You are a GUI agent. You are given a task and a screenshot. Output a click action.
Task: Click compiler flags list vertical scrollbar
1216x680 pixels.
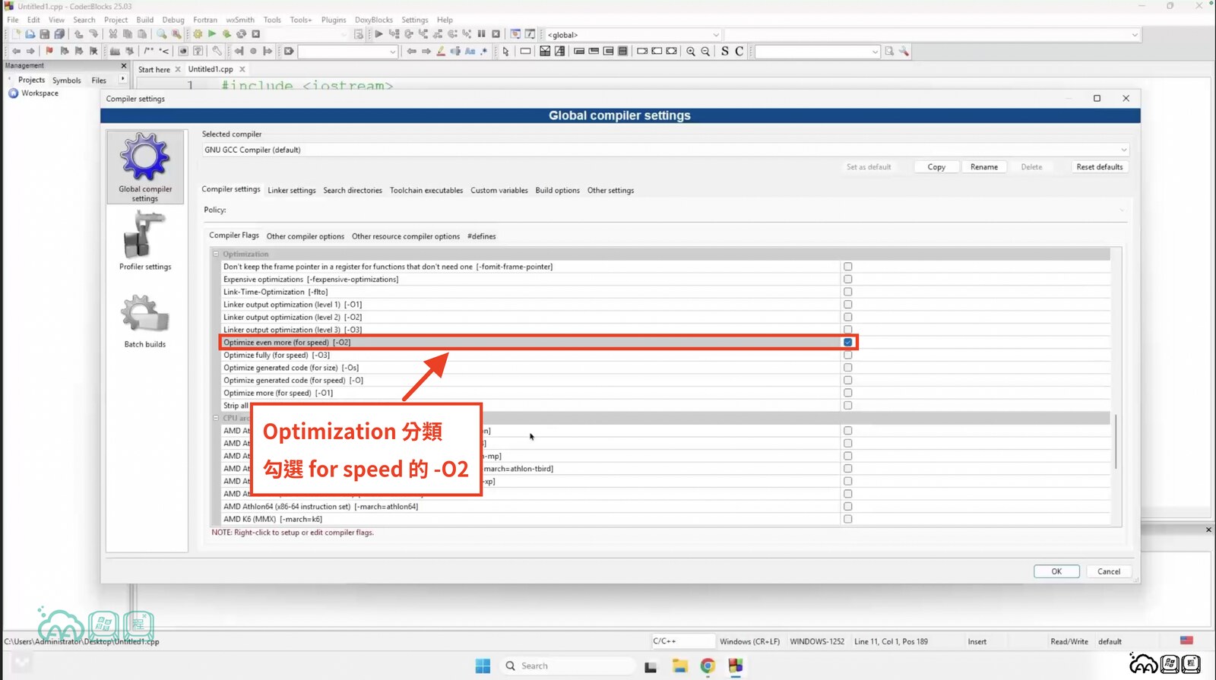point(1116,441)
